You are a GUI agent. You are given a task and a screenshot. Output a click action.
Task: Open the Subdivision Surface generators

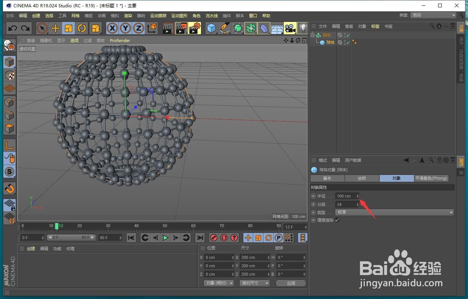click(238, 28)
